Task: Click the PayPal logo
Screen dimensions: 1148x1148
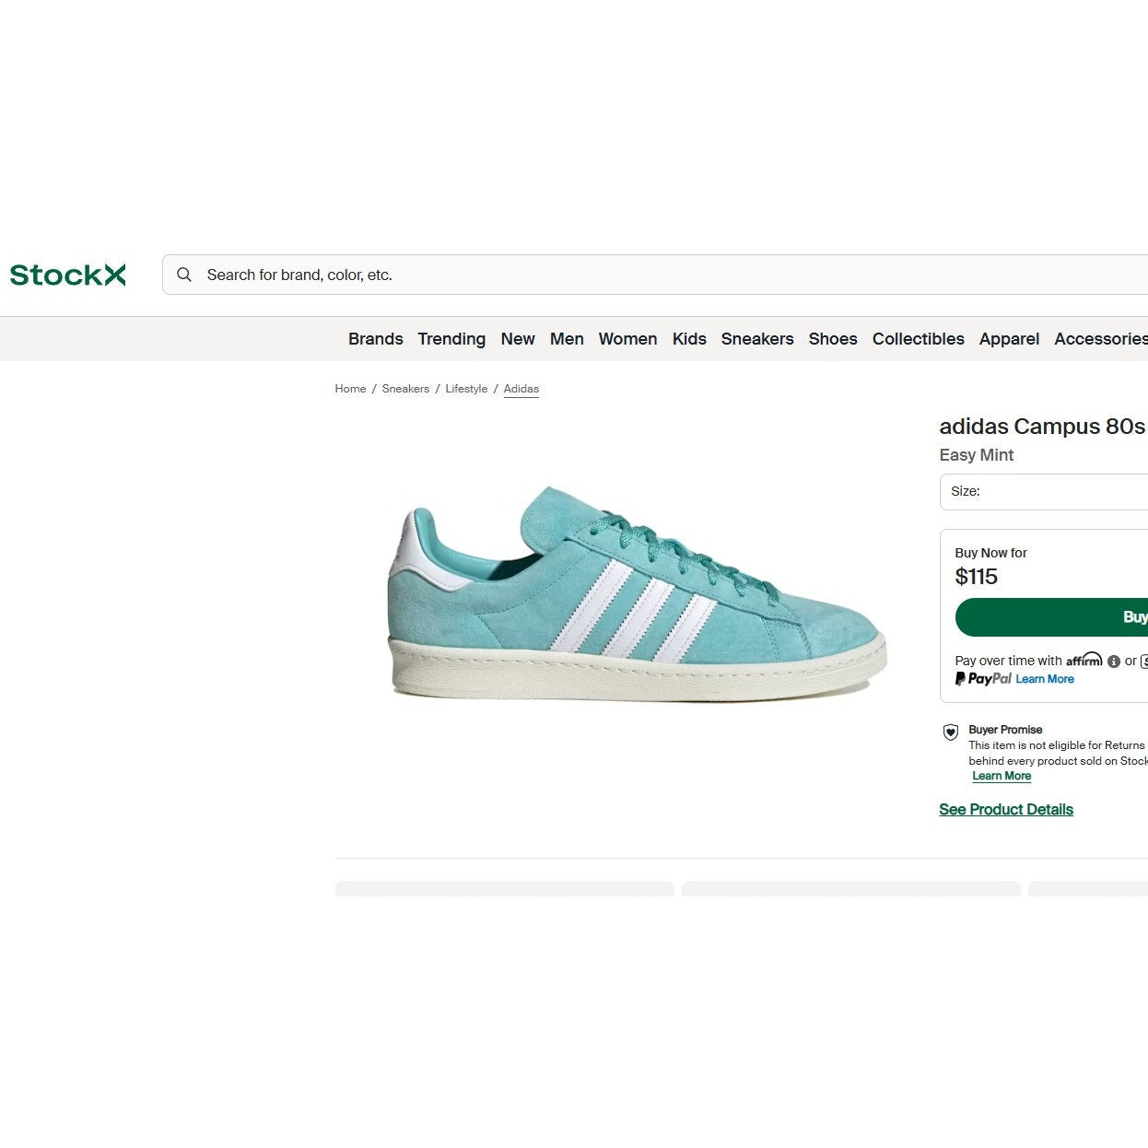Action: tap(983, 679)
